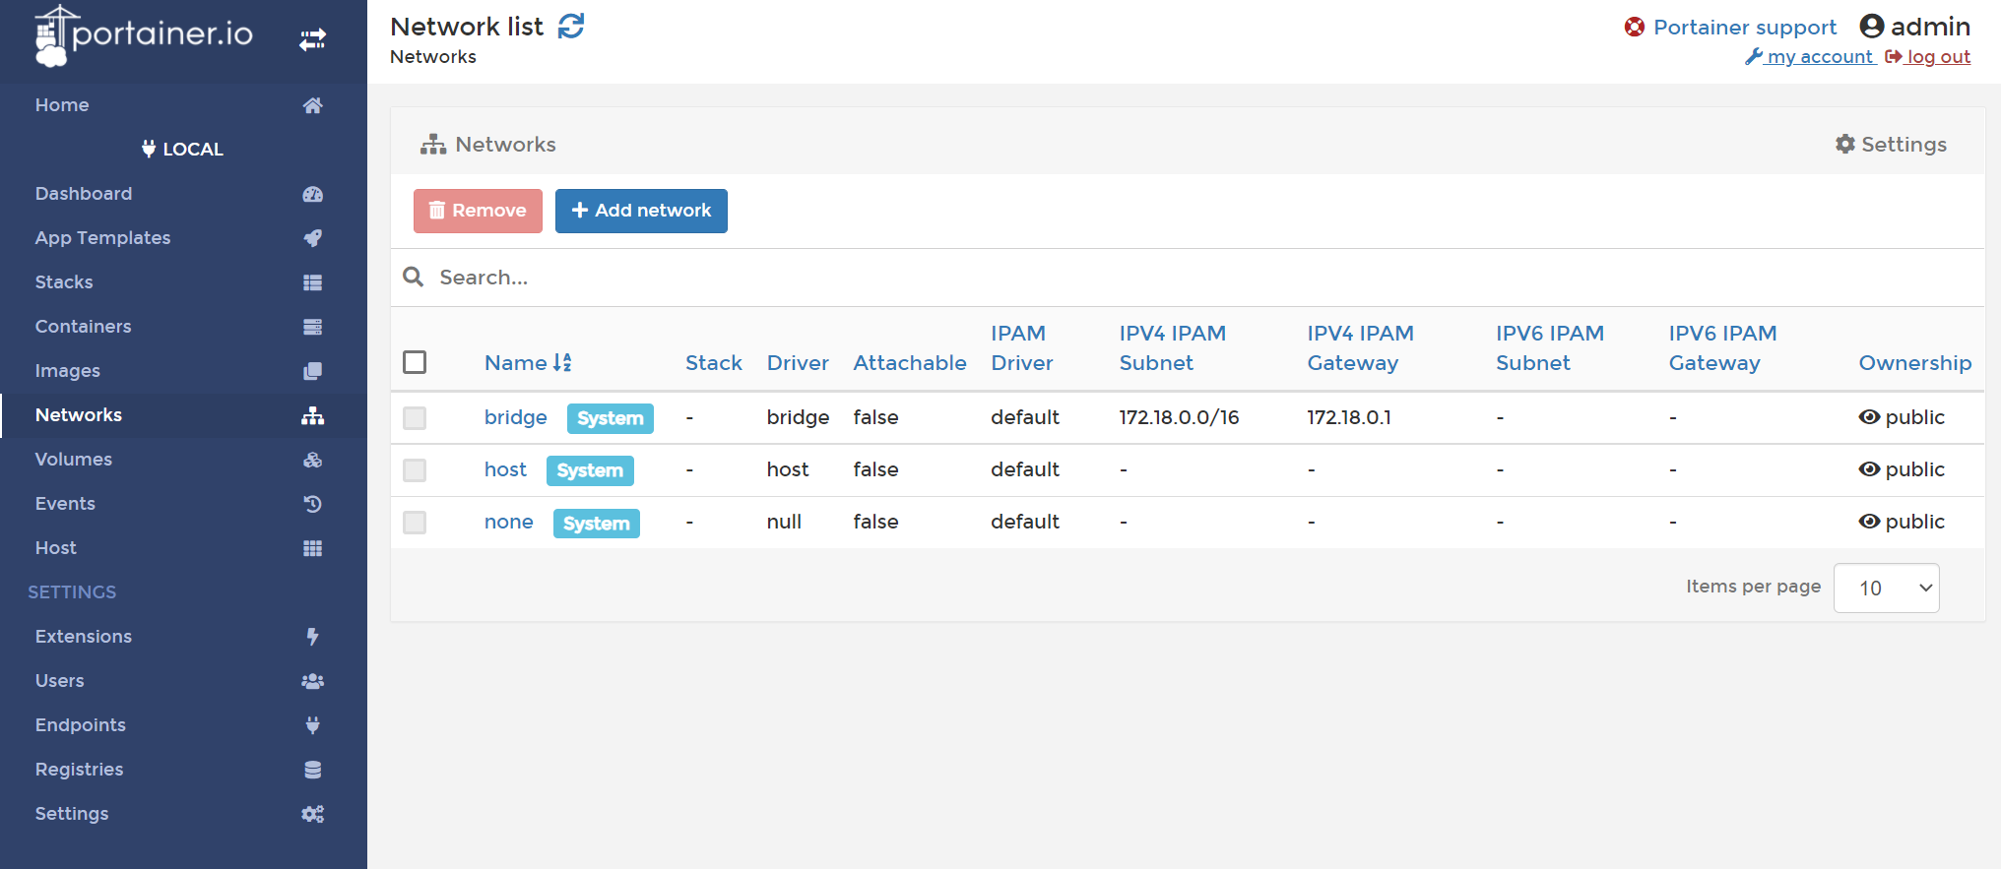Click the Networks sitemap icon in sidebar

pyautogui.click(x=312, y=415)
